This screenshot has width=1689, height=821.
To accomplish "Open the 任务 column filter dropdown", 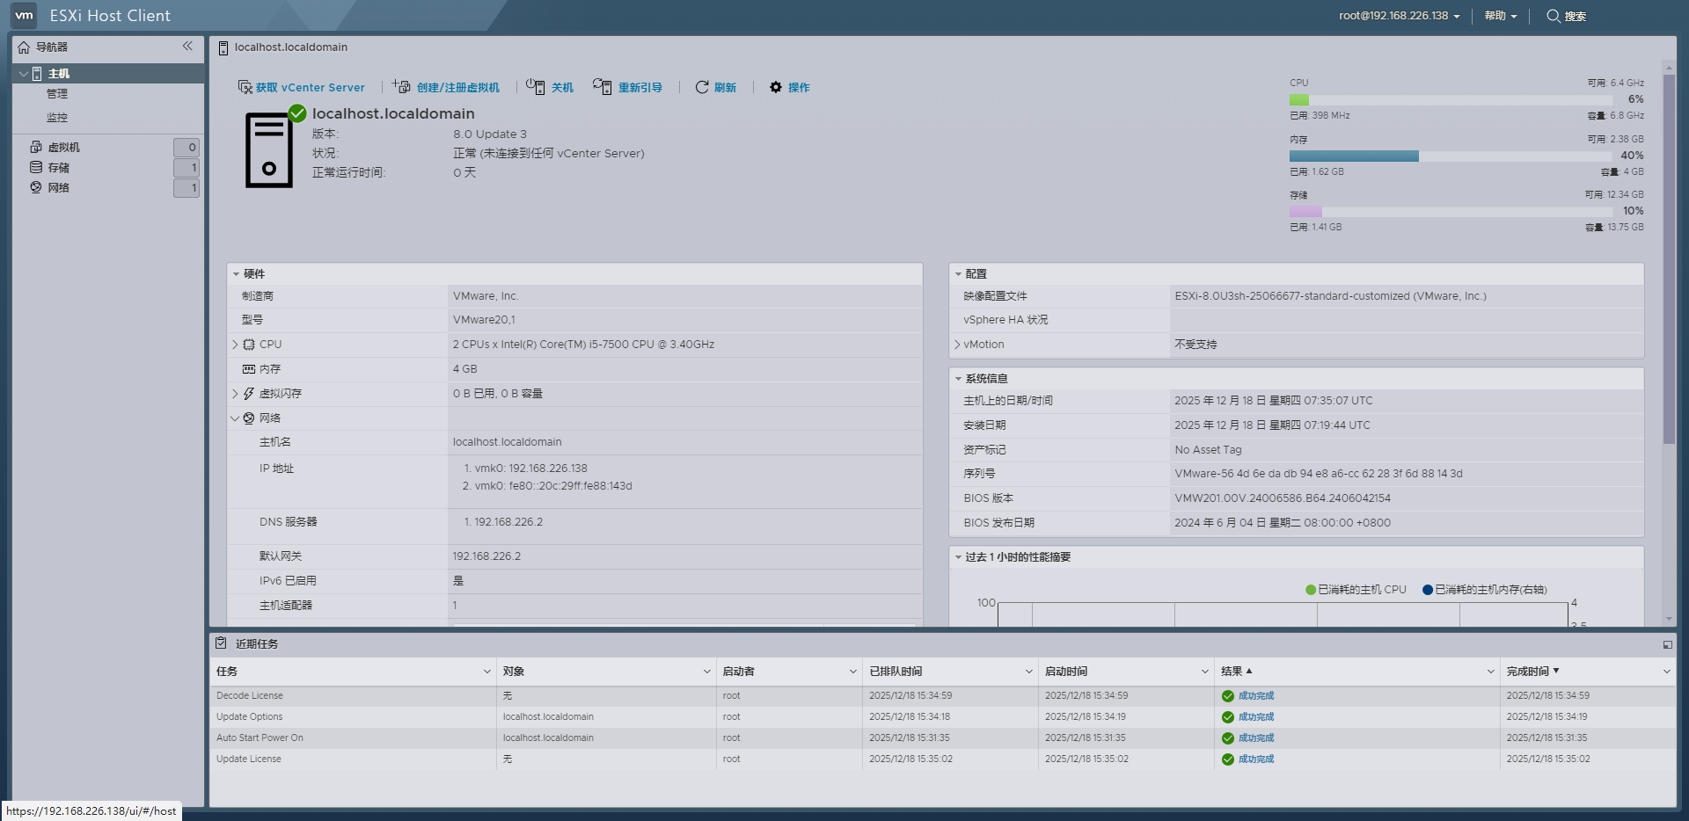I will [x=485, y=671].
